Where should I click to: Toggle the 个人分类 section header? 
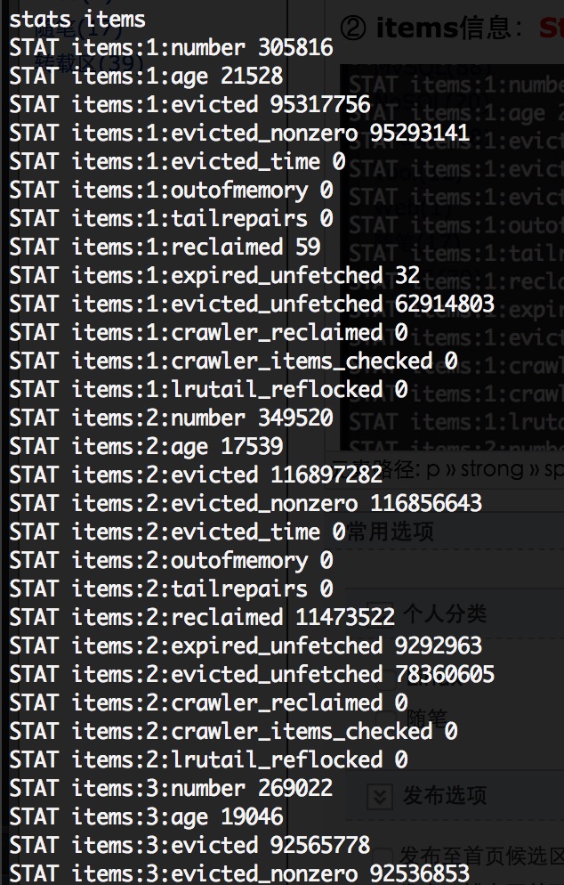[446, 613]
